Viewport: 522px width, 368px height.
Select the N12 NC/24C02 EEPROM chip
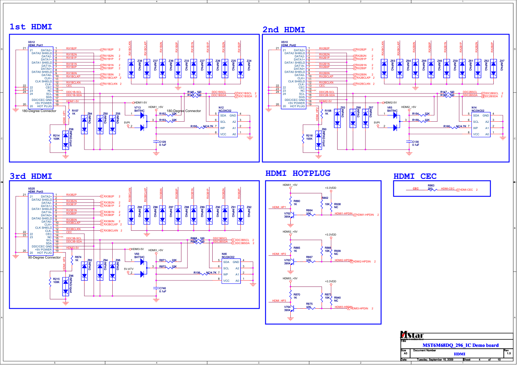coord(228,125)
